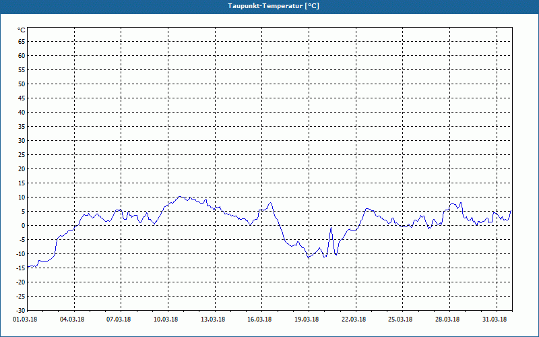Viewport: 539px width, 337px height.
Task: Select the date label 10.03.18
Action: click(166, 319)
